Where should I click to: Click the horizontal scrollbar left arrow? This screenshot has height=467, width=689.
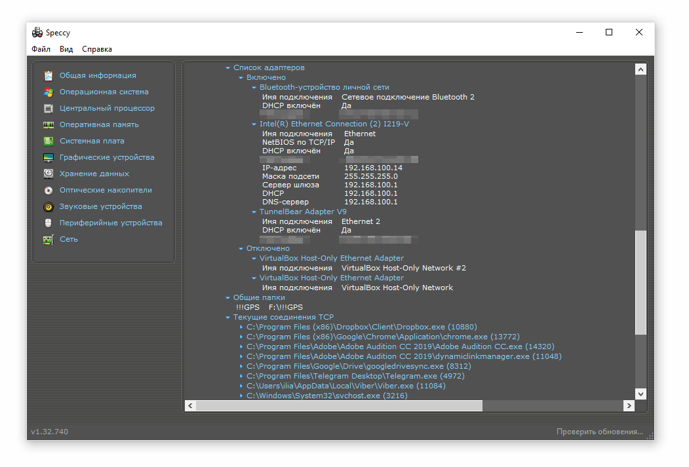tap(190, 405)
